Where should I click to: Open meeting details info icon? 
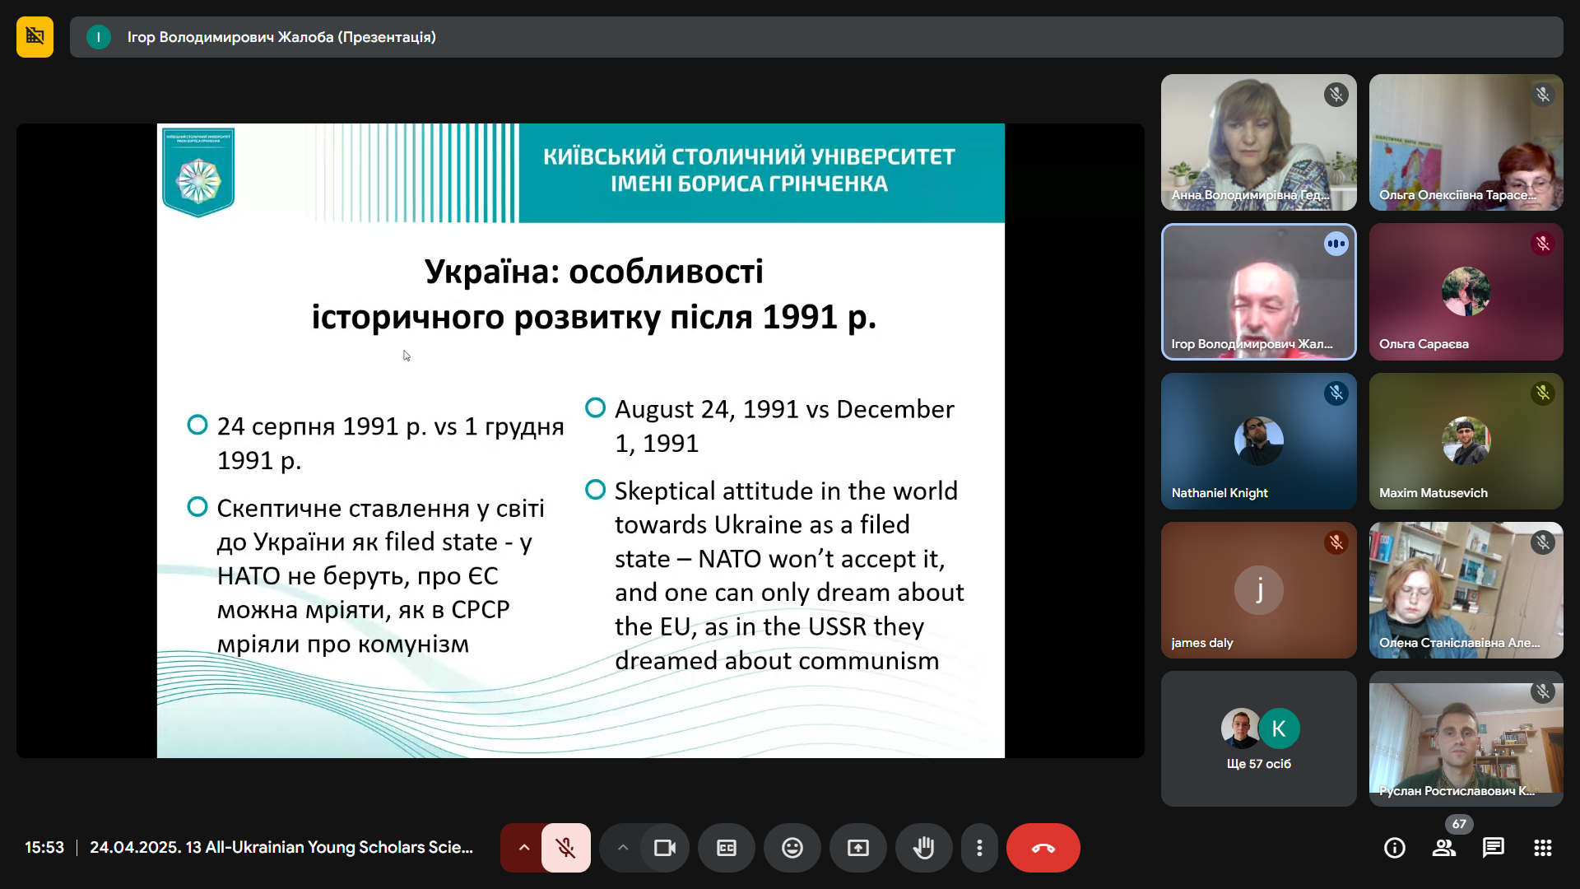click(1394, 848)
